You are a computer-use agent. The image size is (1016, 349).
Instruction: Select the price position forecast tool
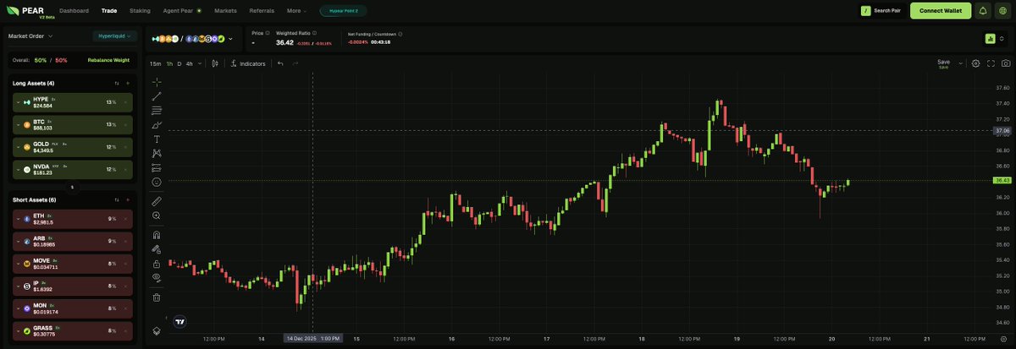(157, 167)
